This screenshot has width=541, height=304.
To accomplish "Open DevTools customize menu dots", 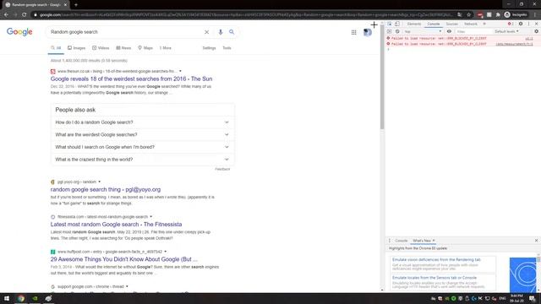I will 528,24.
